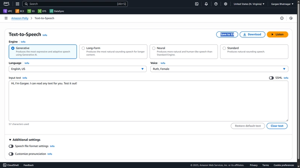
Task: Open Info link next to Engine
Action: pyautogui.click(x=23, y=42)
